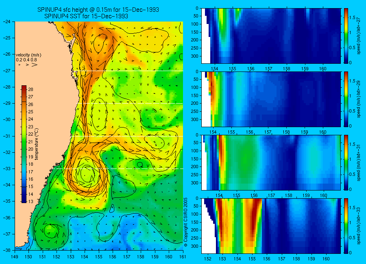
Task: Click "149" on the SST map longitude axis
Action: (15, 257)
